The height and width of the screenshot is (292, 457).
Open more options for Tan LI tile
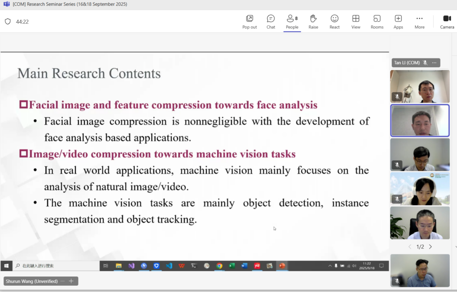tap(434, 63)
